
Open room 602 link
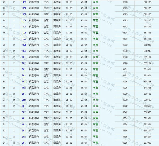(x=24, y=100)
